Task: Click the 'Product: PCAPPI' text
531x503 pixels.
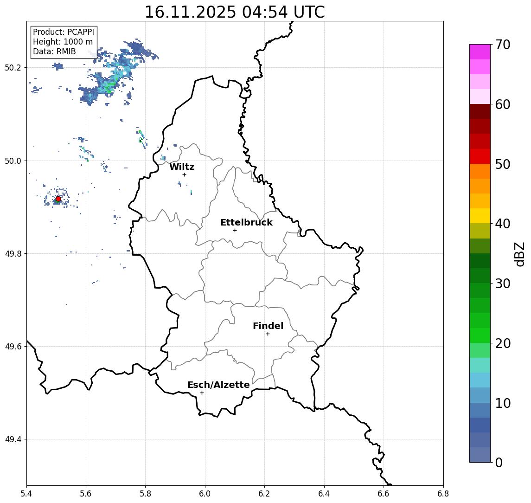Action: tap(64, 32)
